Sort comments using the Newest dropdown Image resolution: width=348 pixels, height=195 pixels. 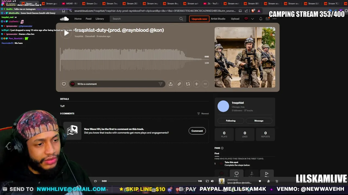(x=203, y=113)
